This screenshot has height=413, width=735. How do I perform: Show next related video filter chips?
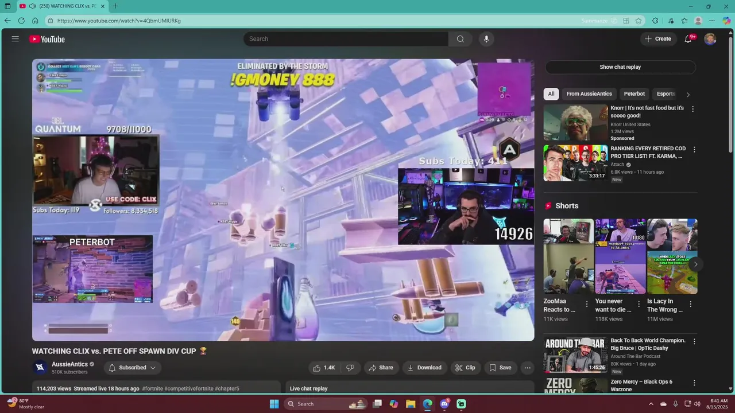688,95
